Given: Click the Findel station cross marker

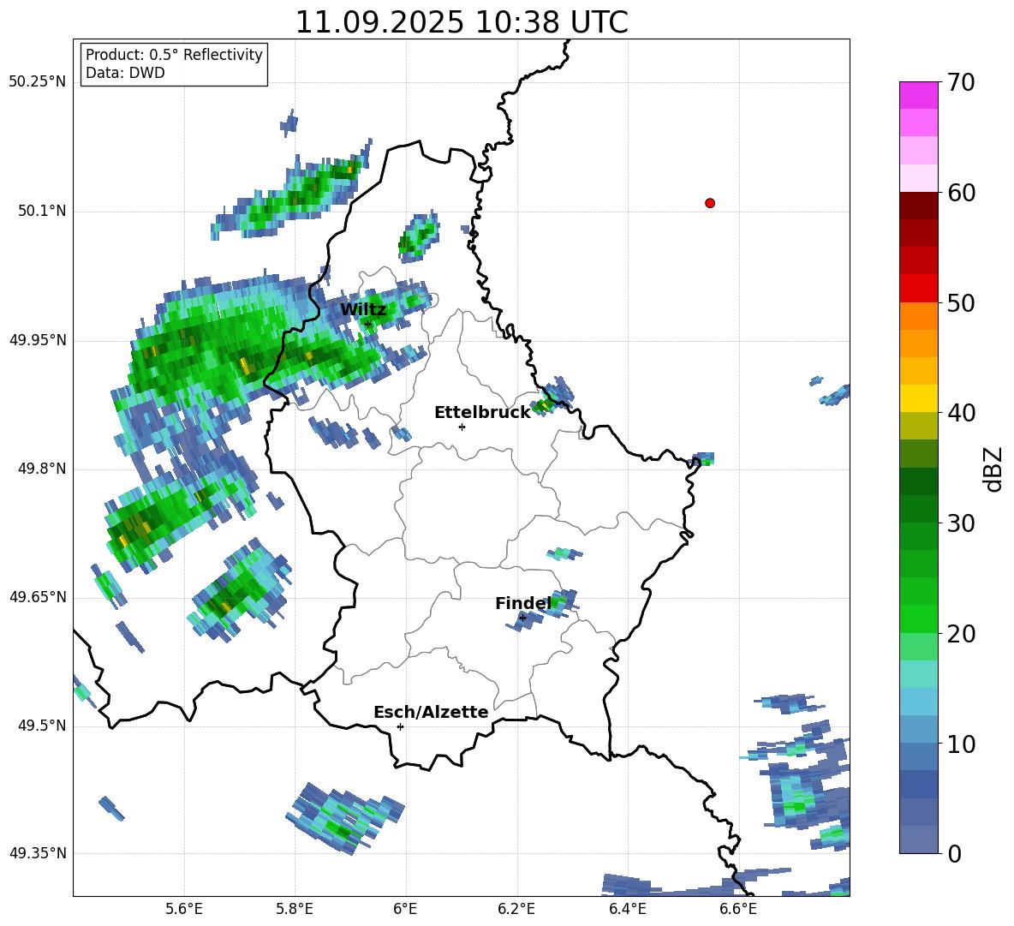Looking at the screenshot, I should pyautogui.click(x=522, y=618).
